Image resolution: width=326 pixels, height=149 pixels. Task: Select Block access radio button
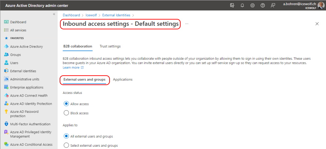[x=66, y=113]
